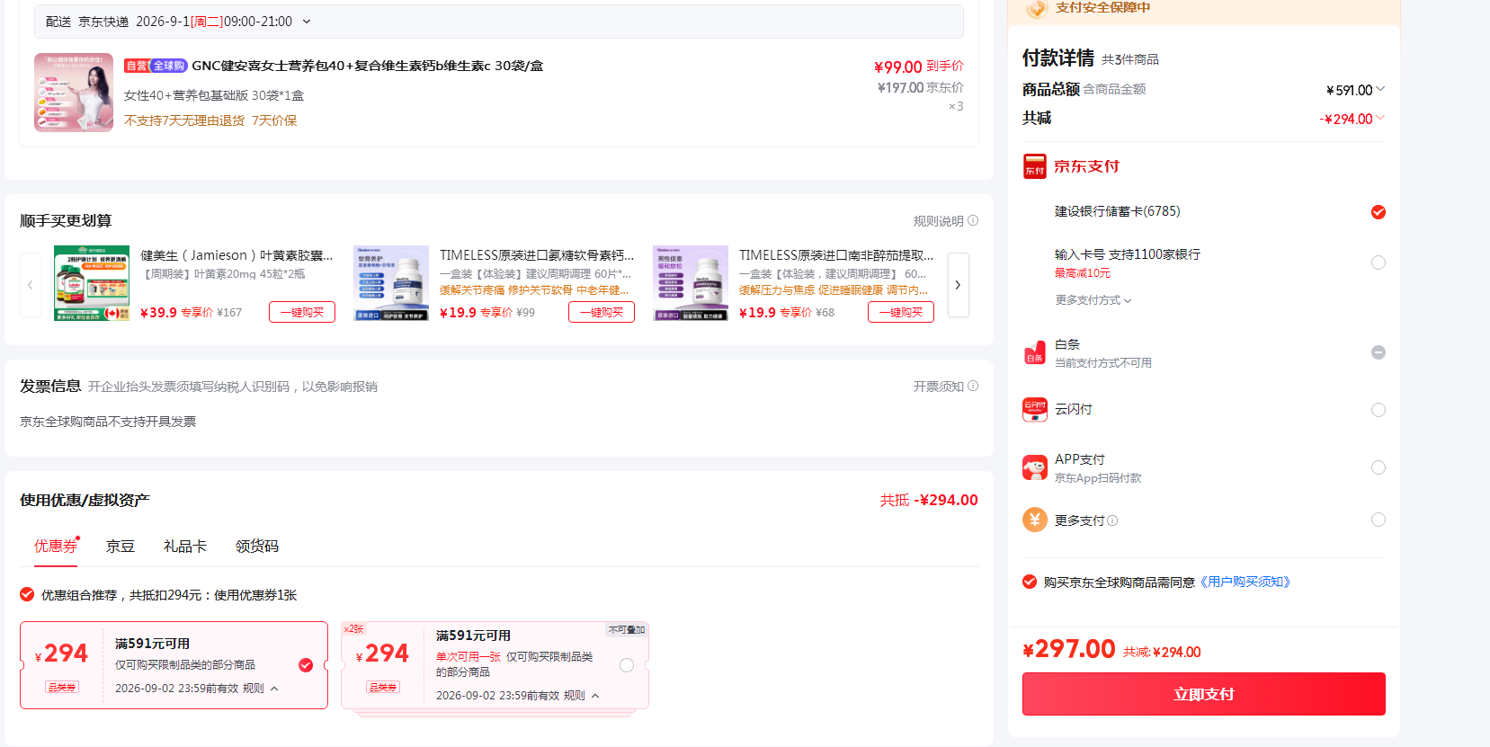
Task: Switch to 优惠券 tab
Action: 56,547
